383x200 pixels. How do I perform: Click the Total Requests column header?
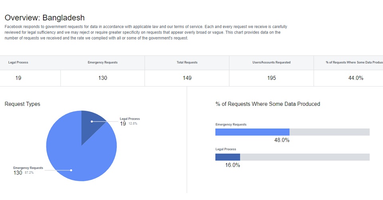(187, 63)
